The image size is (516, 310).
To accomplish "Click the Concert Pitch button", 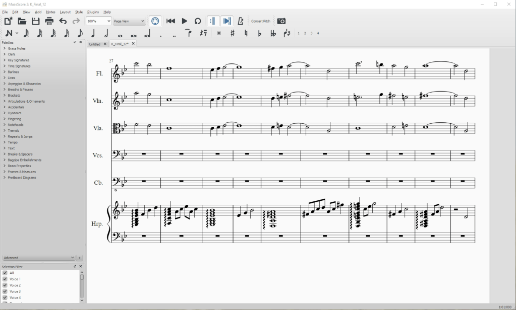I will tap(261, 21).
